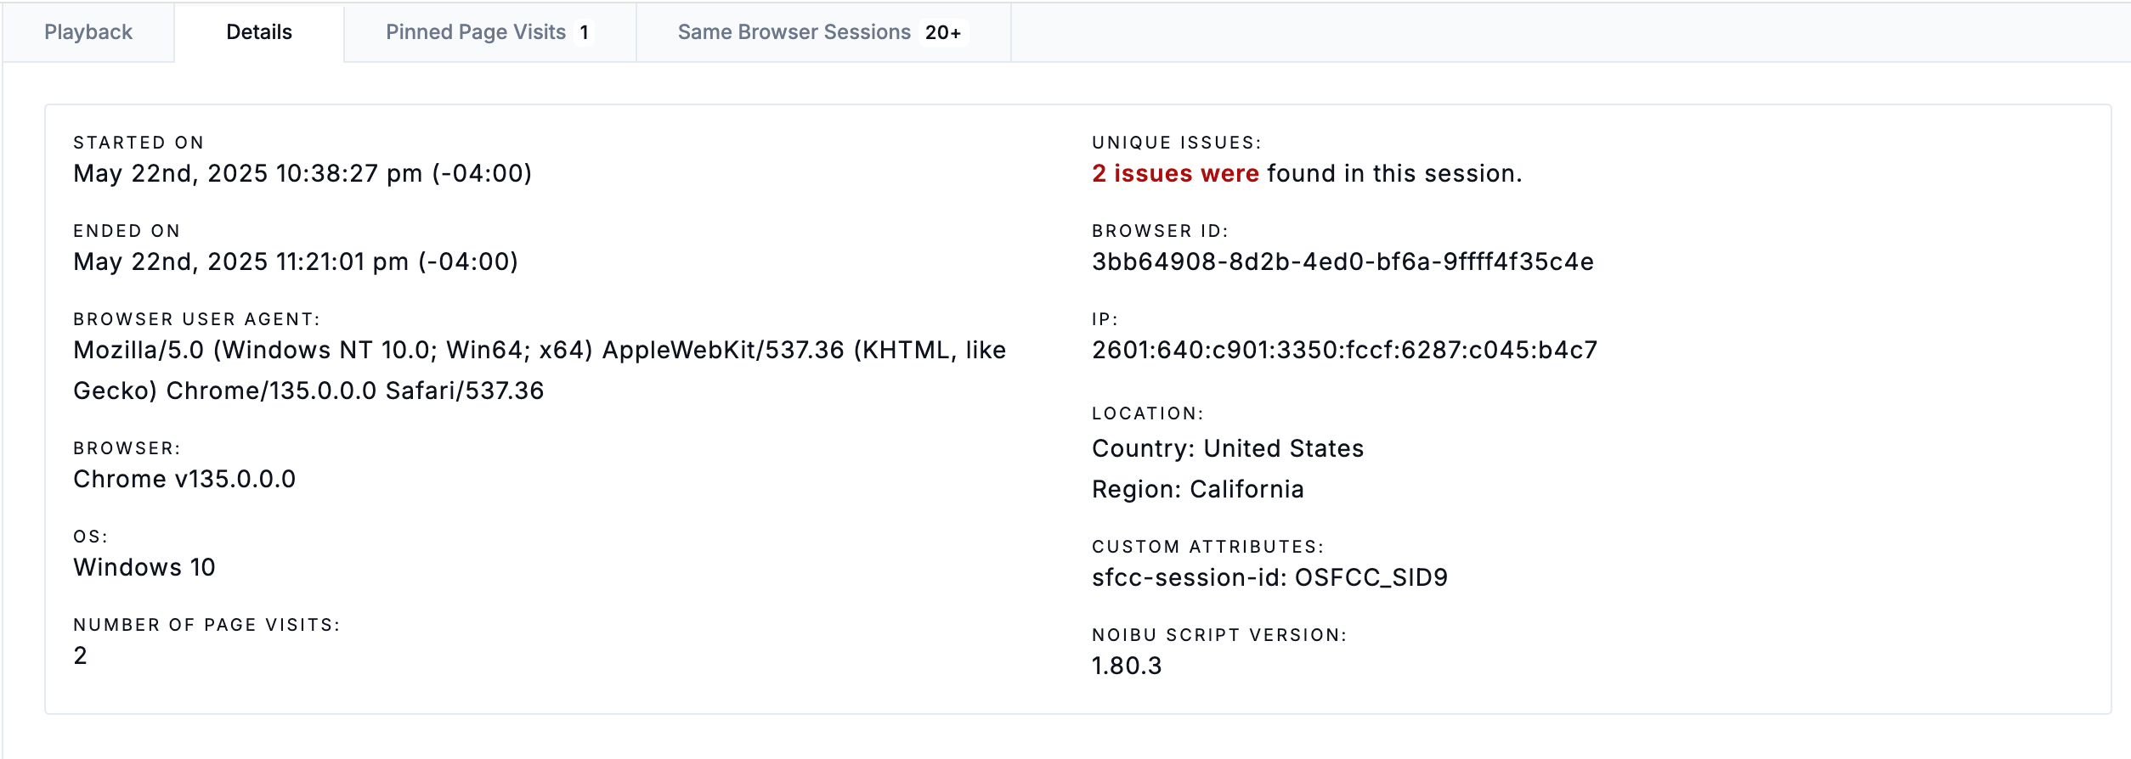Open the red '2 issues were' link
This screenshot has width=2131, height=759.
click(x=1175, y=173)
